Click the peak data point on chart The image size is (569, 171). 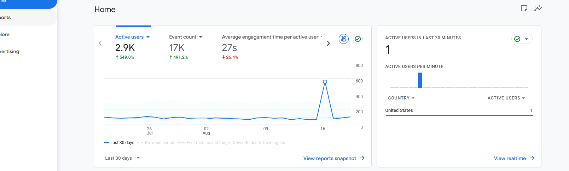(325, 82)
